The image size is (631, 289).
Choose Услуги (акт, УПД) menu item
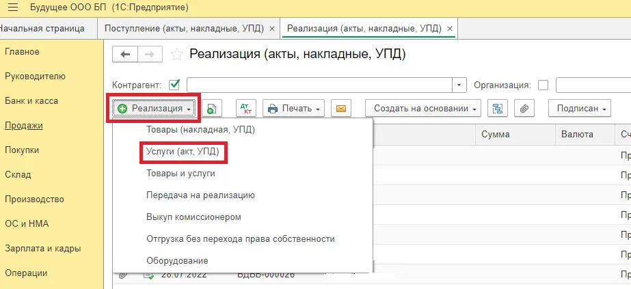pos(183,152)
